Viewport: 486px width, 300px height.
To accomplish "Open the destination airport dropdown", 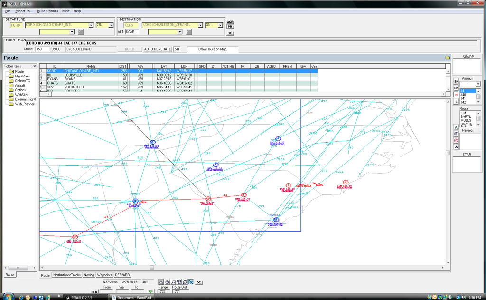I will (200, 25).
